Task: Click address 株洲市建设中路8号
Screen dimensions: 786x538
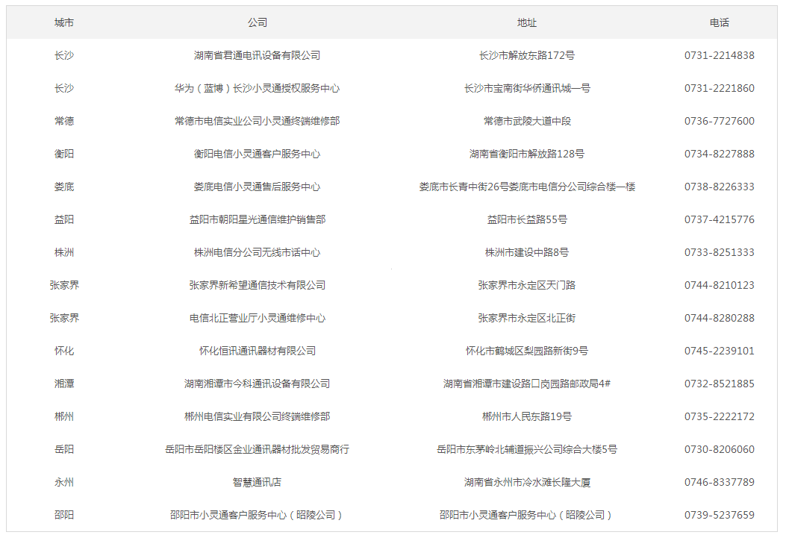Action: (x=527, y=252)
